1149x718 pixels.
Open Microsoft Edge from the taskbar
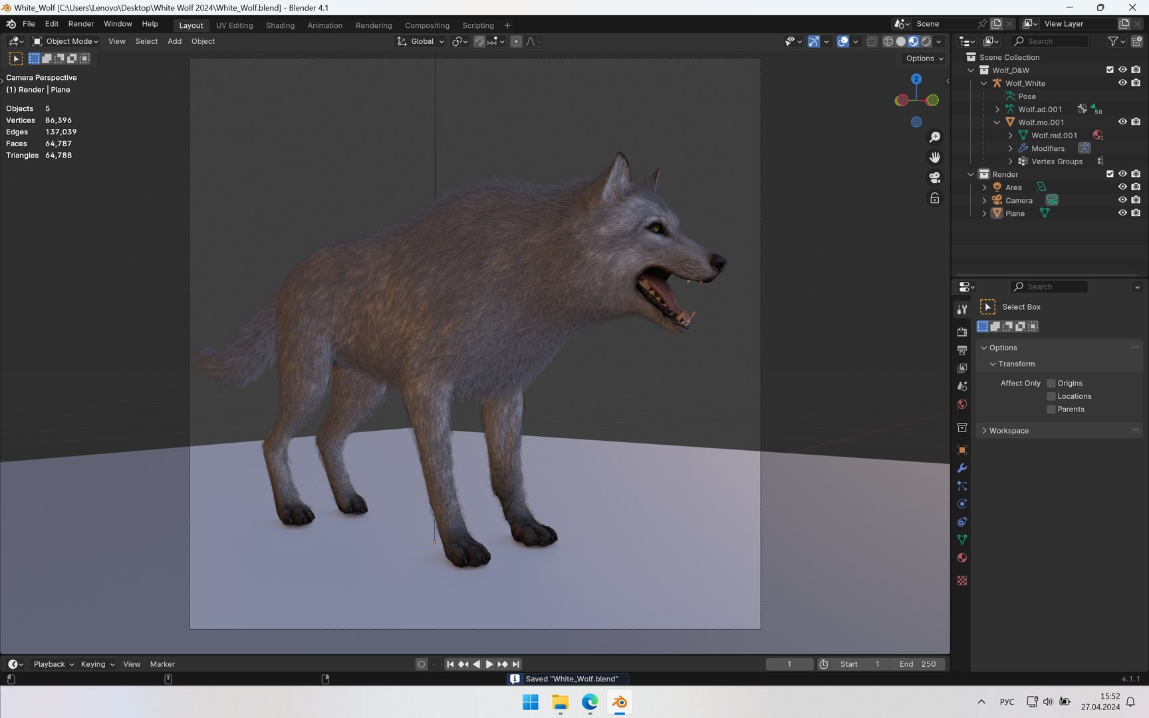pos(590,702)
